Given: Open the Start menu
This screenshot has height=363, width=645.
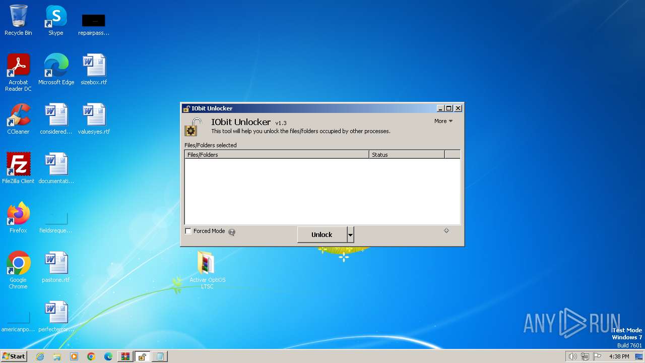Looking at the screenshot, I should [x=14, y=356].
